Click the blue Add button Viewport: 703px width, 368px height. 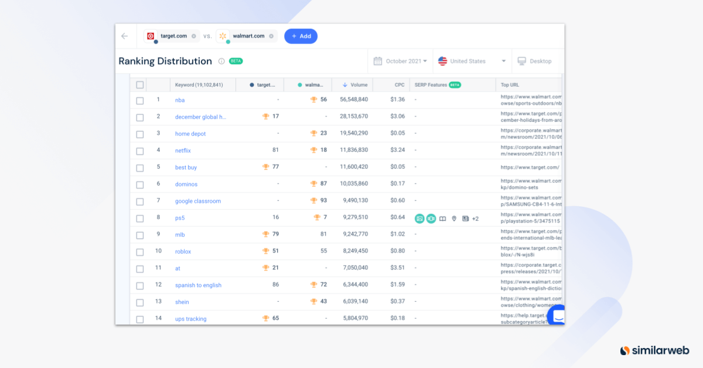(x=301, y=36)
